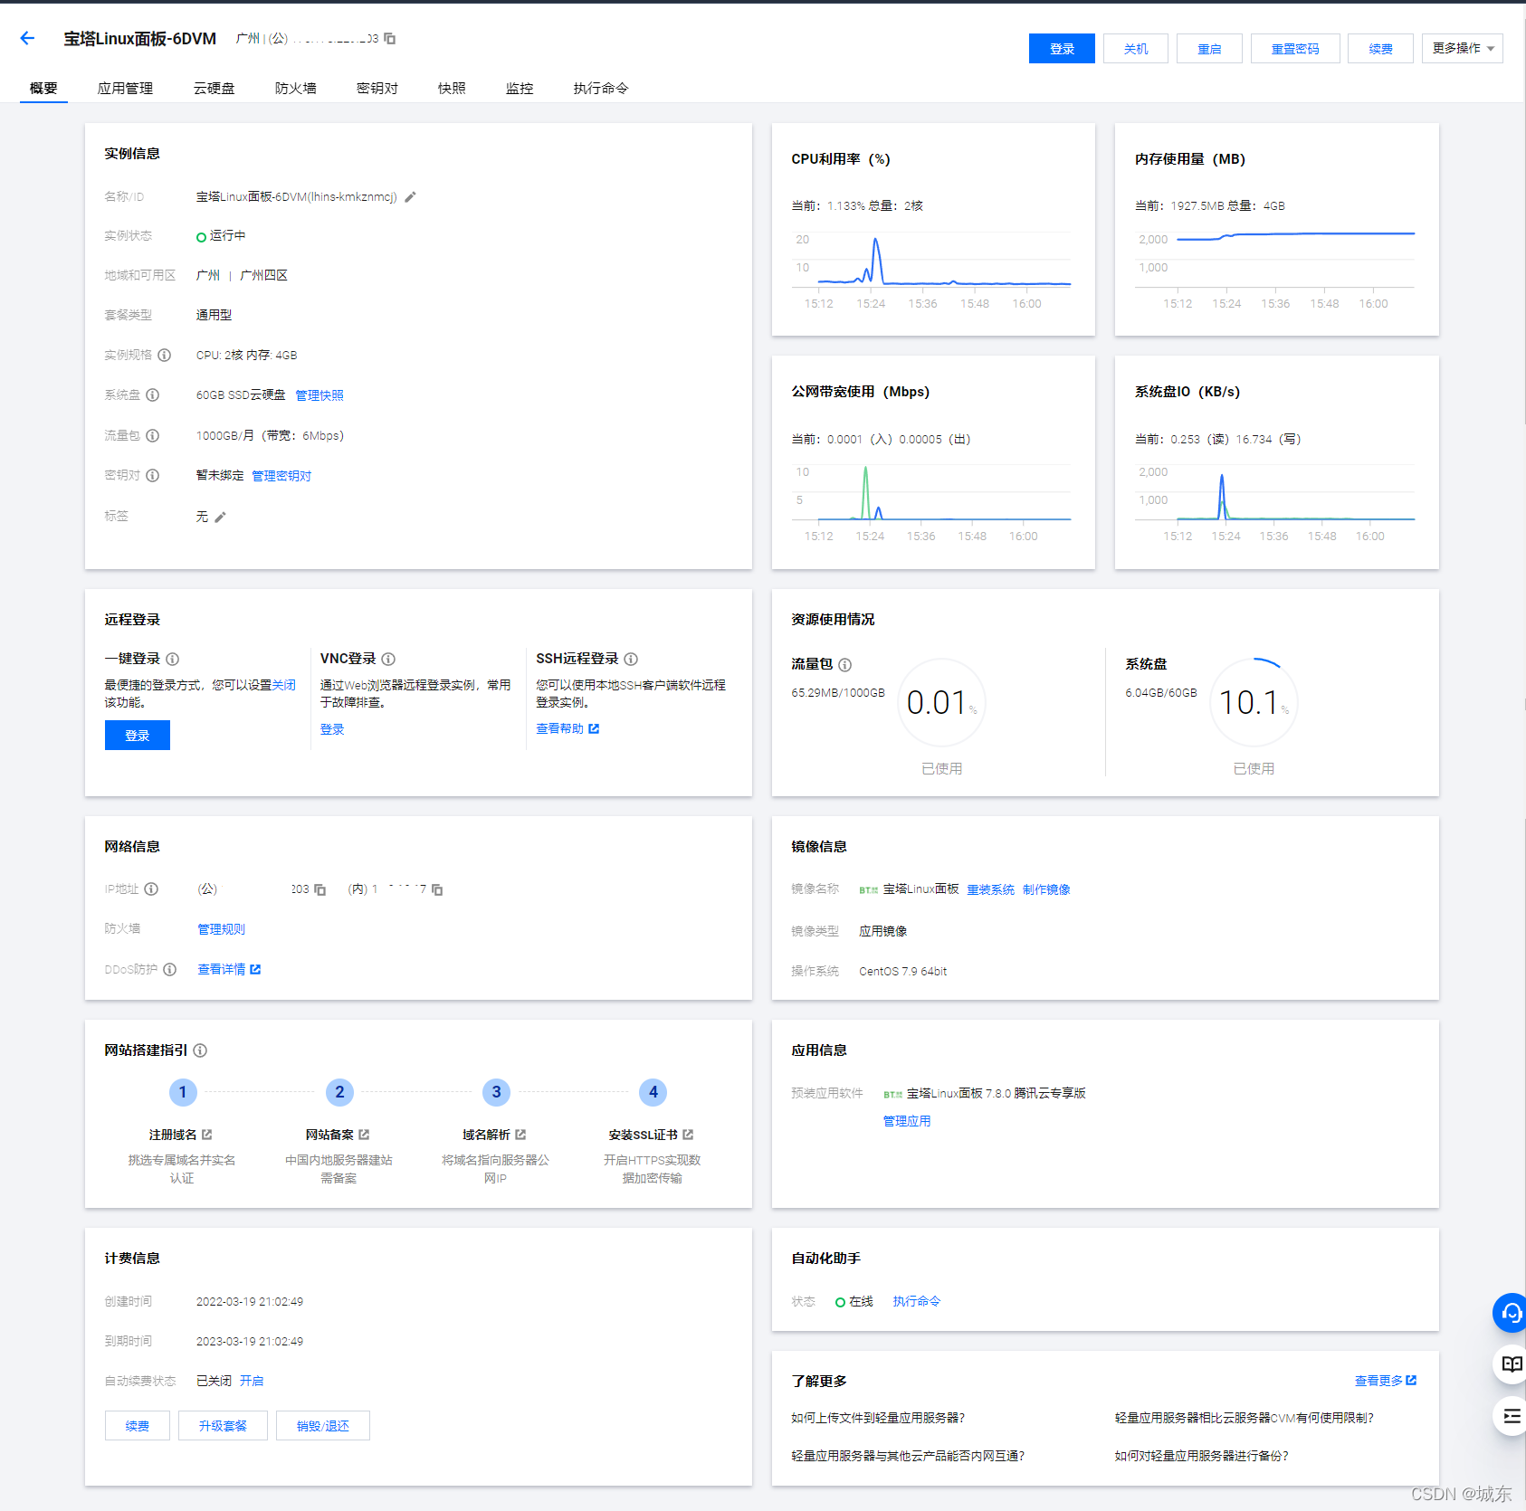Edit the instance name pencil icon
Image resolution: width=1526 pixels, height=1511 pixels.
[410, 196]
